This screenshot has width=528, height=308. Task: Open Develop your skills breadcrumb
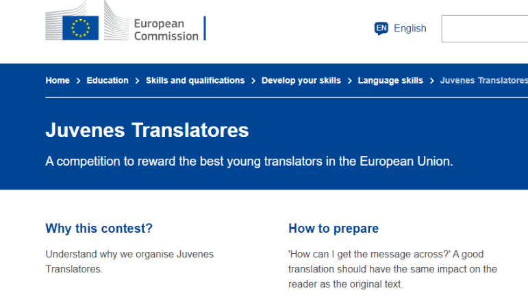click(x=301, y=81)
